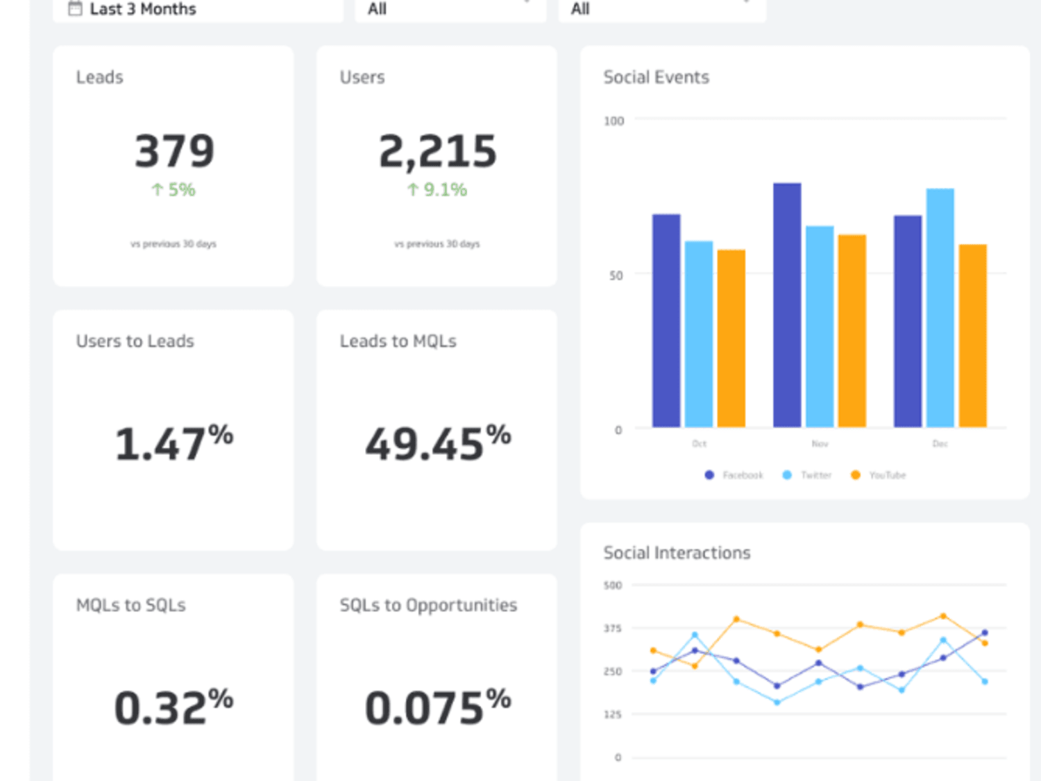Click the calendar icon beside Last 3 Months

click(75, 8)
